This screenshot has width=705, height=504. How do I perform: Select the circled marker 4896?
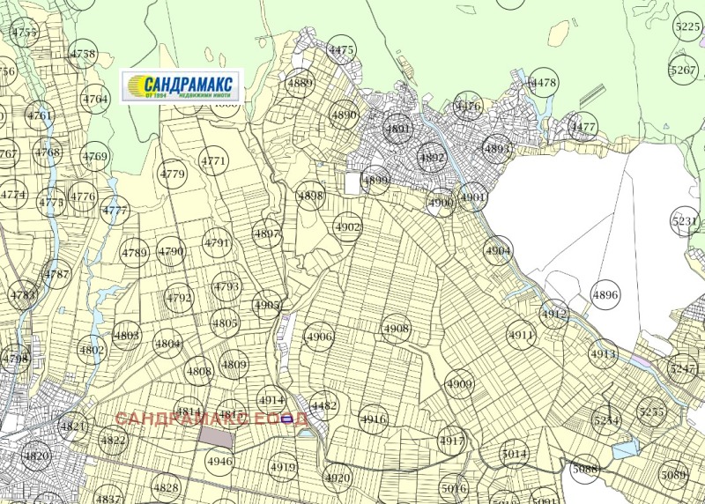[x=605, y=295]
